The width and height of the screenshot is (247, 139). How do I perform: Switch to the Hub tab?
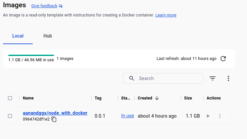tap(48, 36)
